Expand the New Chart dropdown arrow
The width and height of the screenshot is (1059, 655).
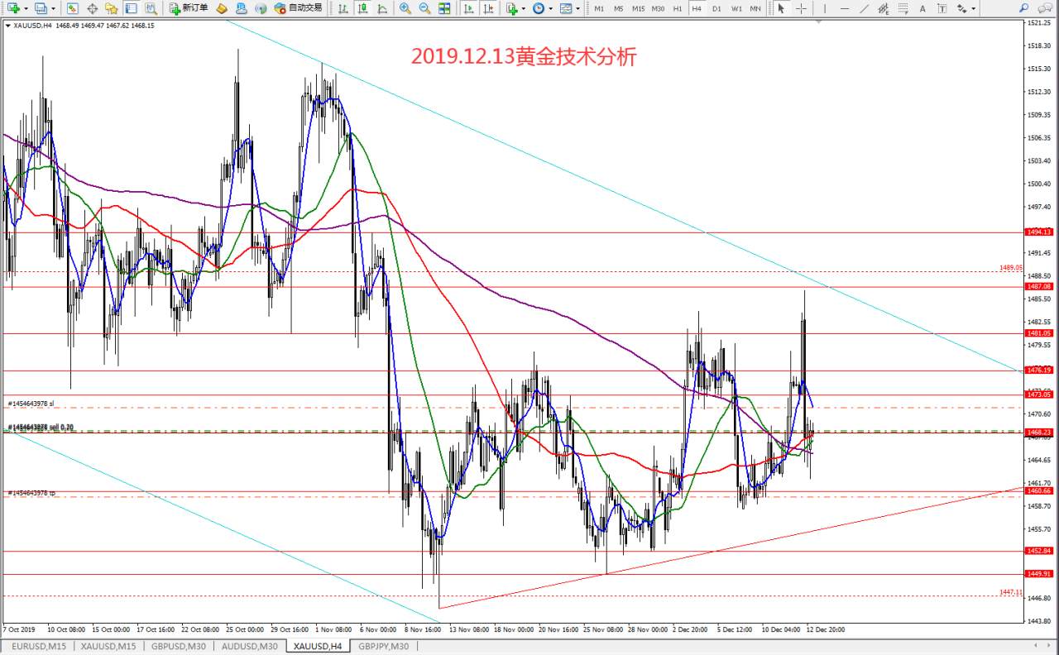pyautogui.click(x=26, y=8)
